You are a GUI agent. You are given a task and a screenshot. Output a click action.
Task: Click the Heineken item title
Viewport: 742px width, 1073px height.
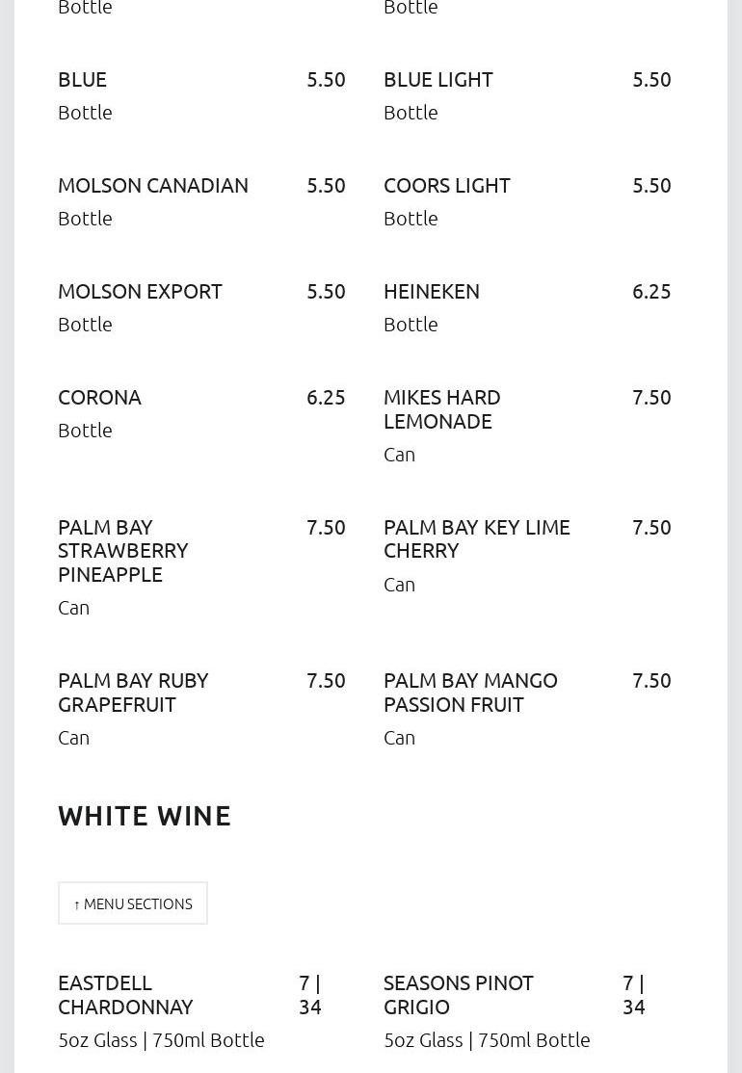432,292
